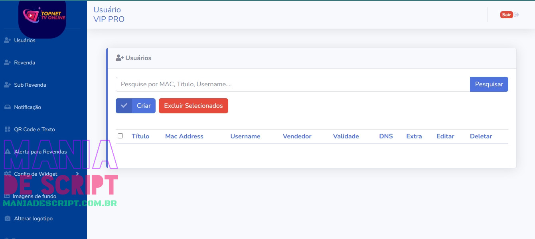The width and height of the screenshot is (535, 239).
Task: Click the Notificação inbox icon
Action: coord(7,107)
